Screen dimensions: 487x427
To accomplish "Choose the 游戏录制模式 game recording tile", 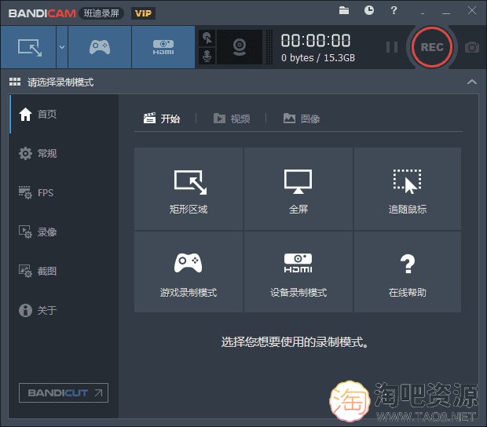I will pyautogui.click(x=189, y=272).
